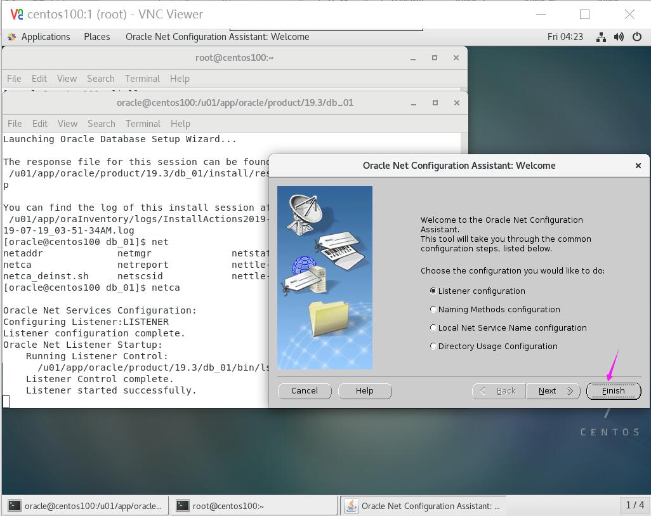Screen dimensions: 651x516
Task: Click 'Listener started successfully.' line in terminal
Action: pos(111,390)
